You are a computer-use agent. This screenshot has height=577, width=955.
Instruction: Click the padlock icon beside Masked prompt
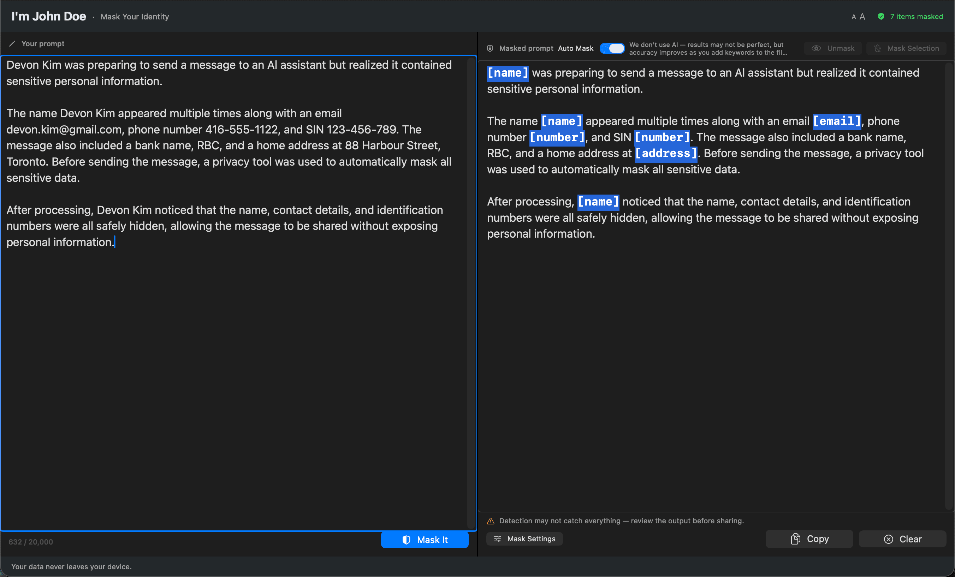(490, 48)
